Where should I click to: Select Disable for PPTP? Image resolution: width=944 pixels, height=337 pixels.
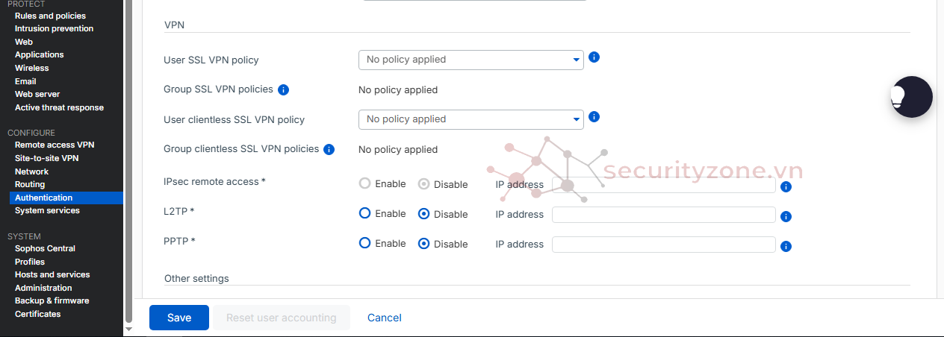[x=424, y=244]
